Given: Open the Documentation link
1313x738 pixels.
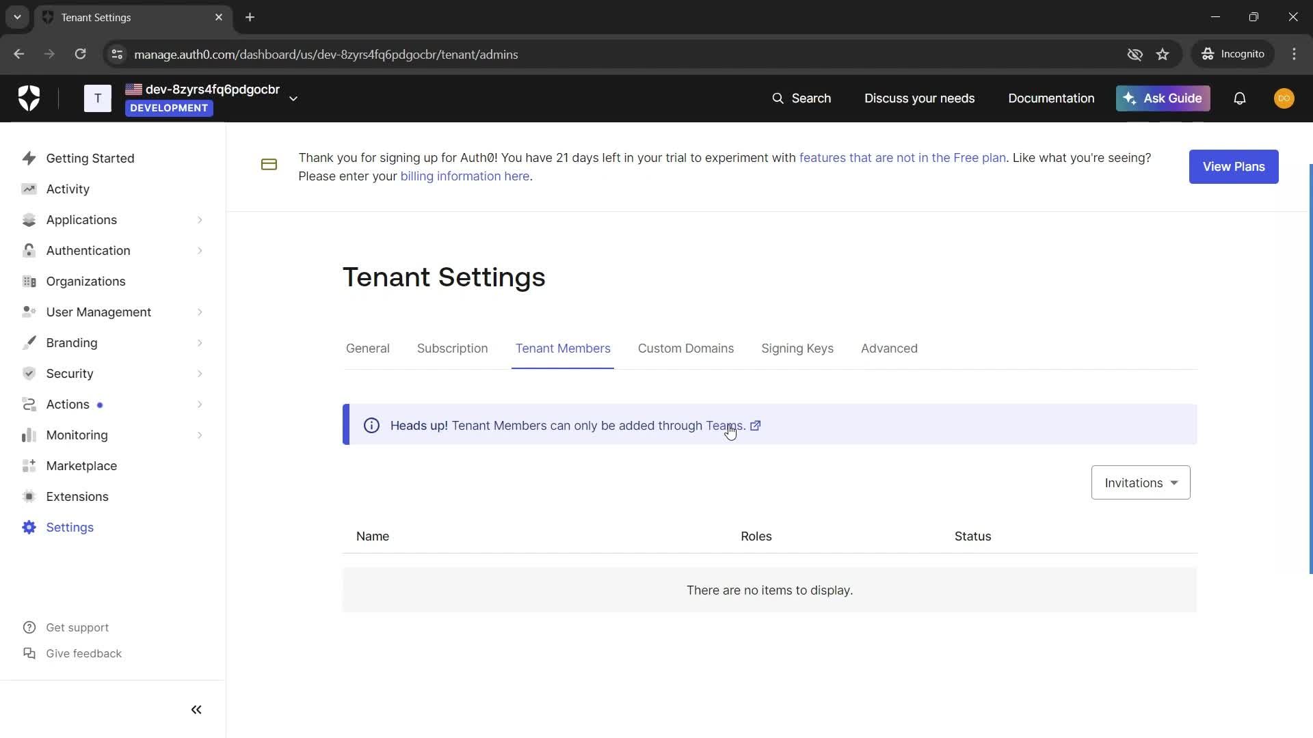Looking at the screenshot, I should [x=1051, y=98].
